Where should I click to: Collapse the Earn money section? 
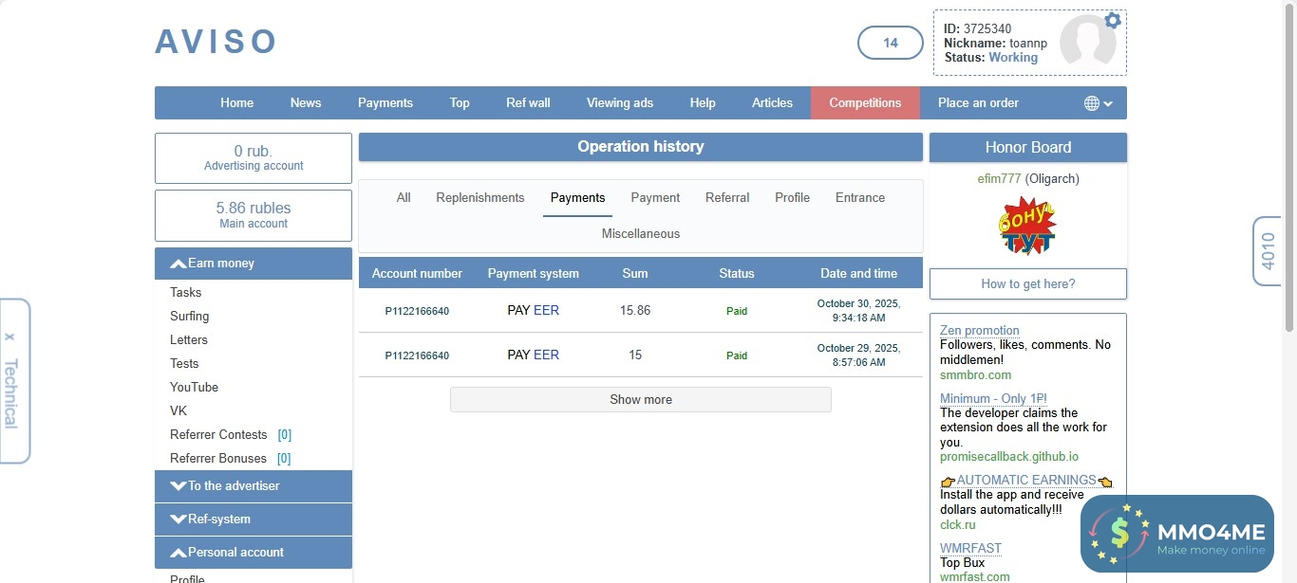point(254,264)
